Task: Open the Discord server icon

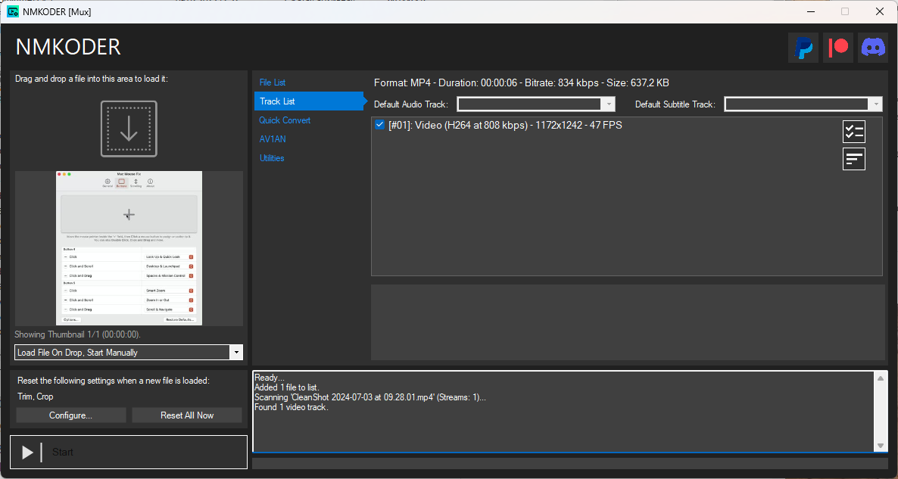Action: [873, 47]
